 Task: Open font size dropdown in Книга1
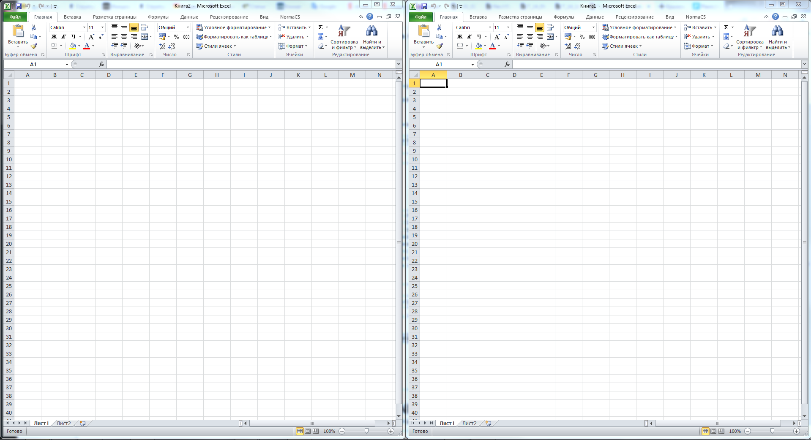click(x=508, y=27)
